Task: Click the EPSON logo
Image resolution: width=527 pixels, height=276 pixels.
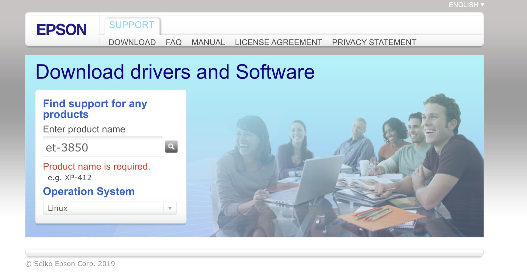Action: [x=61, y=30]
